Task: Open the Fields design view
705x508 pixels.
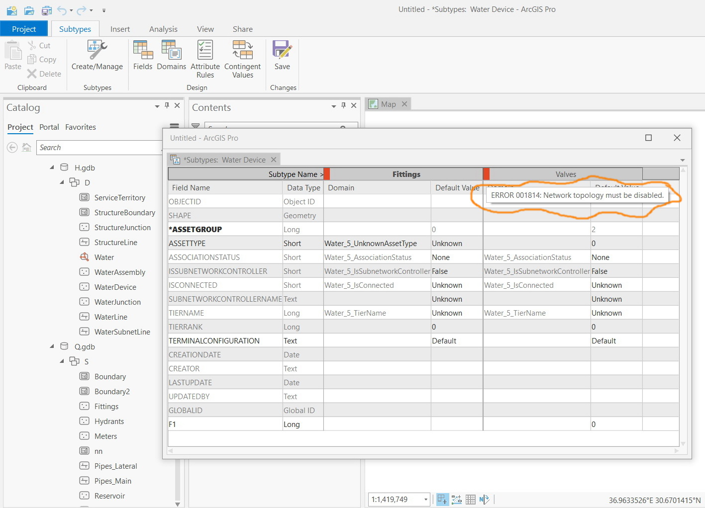Action: pos(143,56)
